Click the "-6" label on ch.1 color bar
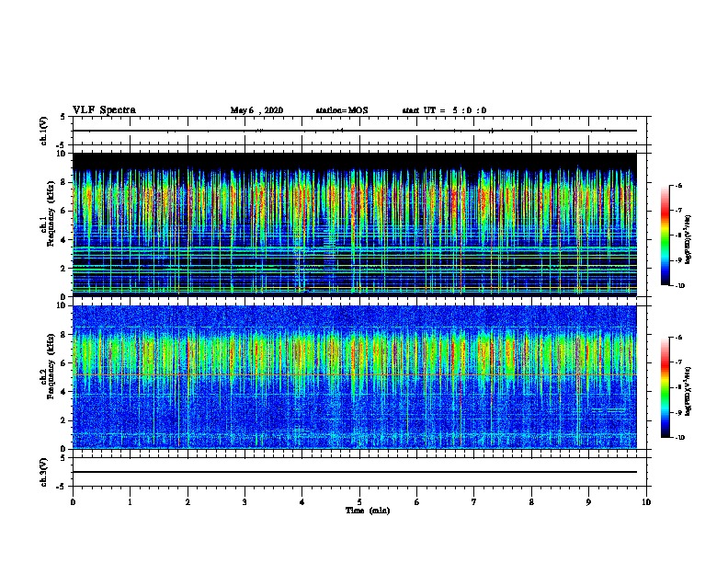The image size is (728, 563). 678,185
